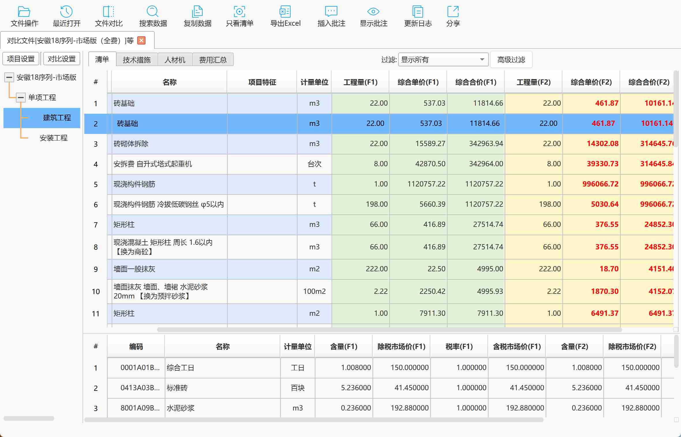Click the 除税市场价(F1) column header
This screenshot has width=681, height=437.
click(x=401, y=347)
